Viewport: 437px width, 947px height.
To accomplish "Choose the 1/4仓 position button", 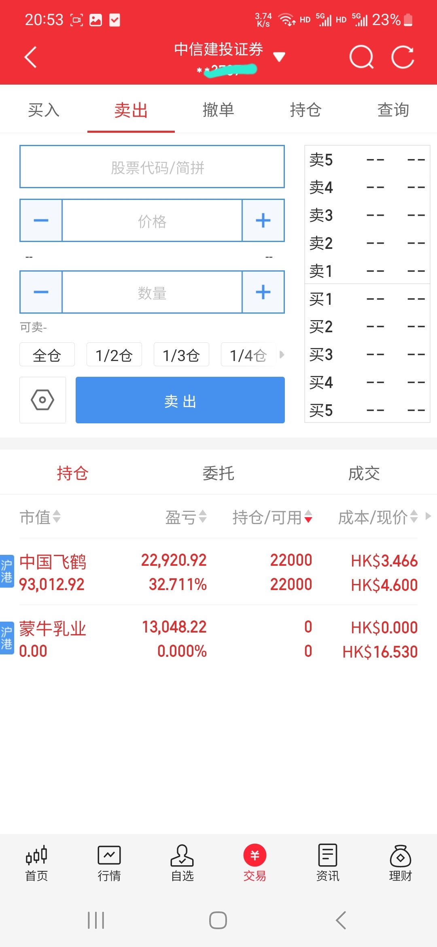I will [248, 355].
